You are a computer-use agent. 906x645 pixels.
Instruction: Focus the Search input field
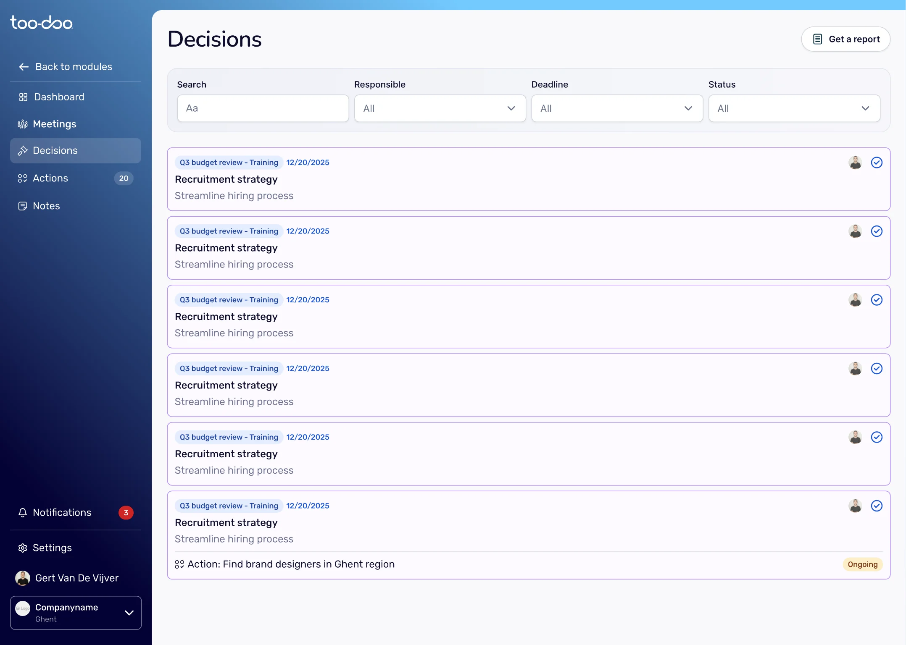coord(263,108)
